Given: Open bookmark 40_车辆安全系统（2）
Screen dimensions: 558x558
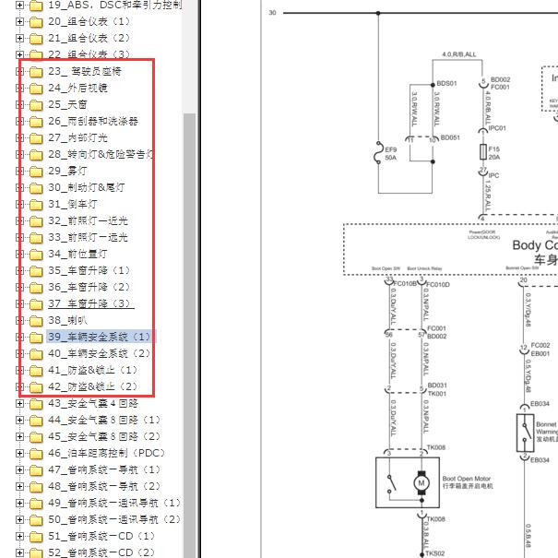Looking at the screenshot, I should point(101,353).
